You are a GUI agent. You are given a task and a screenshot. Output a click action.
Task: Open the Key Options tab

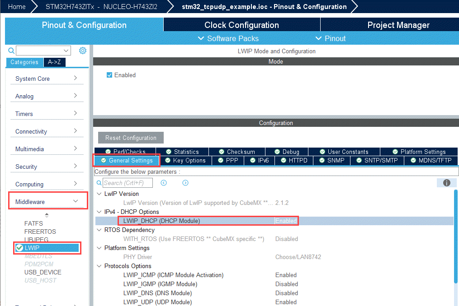pyautogui.click(x=186, y=161)
